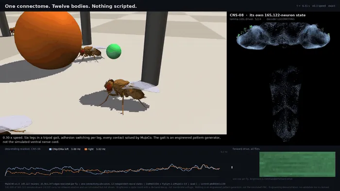Screen dimensions: 340x191
Task: Click the blue DNp/DNa left legend swatch
Action: (x=51, y=149)
